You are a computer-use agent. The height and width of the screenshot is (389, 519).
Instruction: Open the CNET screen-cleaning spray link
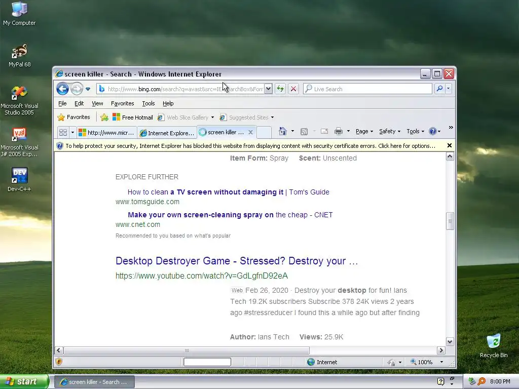(230, 215)
